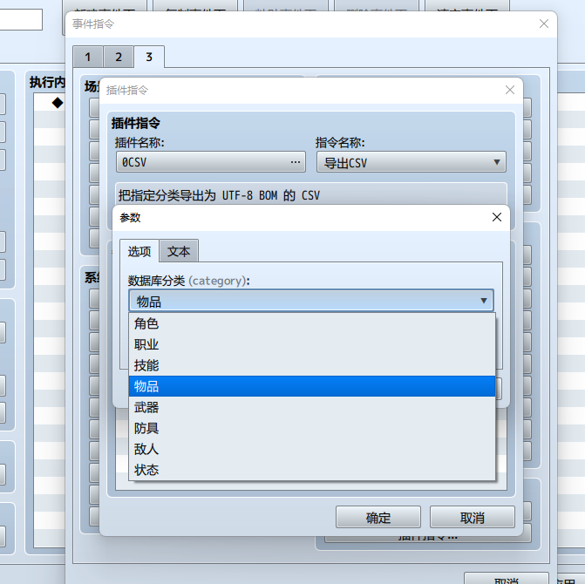Close the 事件指令 window

pos(543,24)
